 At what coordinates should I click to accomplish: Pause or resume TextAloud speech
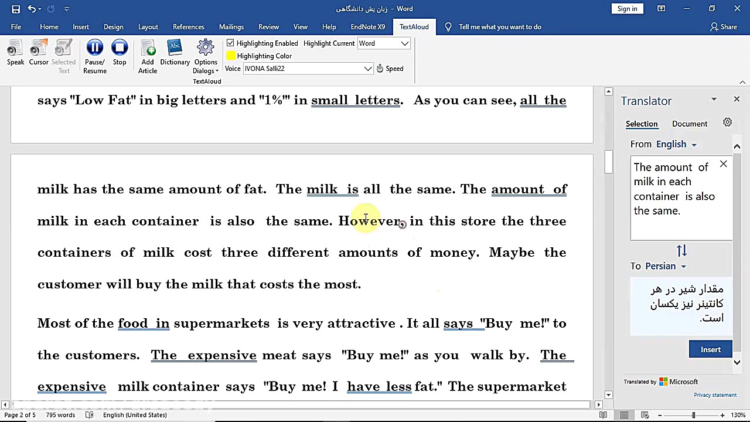pyautogui.click(x=95, y=57)
